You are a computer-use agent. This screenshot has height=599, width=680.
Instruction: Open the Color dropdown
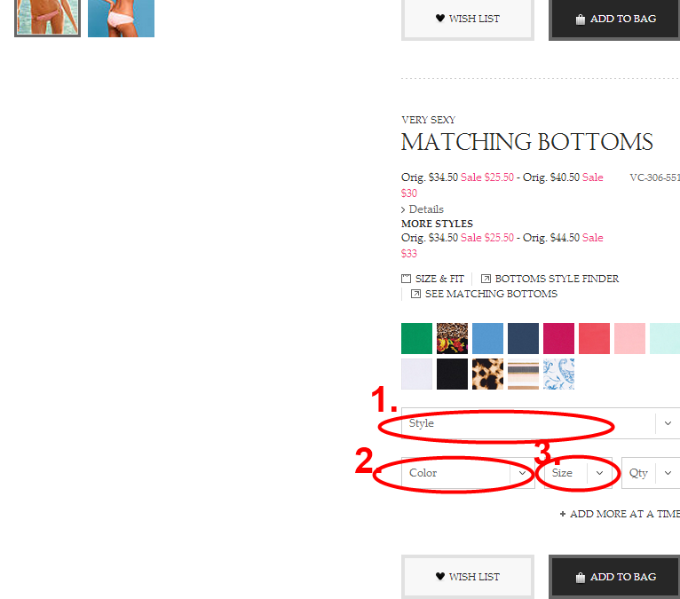(468, 473)
